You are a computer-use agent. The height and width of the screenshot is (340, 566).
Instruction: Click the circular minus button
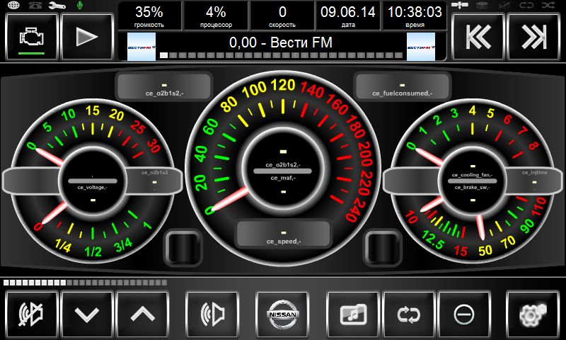(464, 314)
